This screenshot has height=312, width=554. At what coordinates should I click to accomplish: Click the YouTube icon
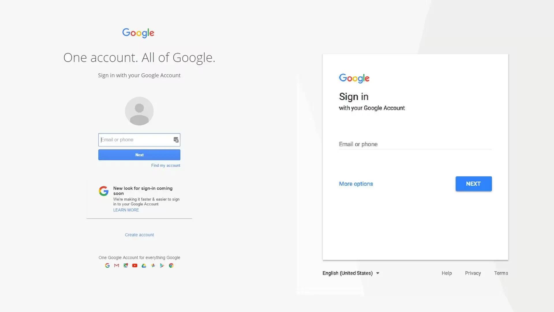tap(135, 265)
